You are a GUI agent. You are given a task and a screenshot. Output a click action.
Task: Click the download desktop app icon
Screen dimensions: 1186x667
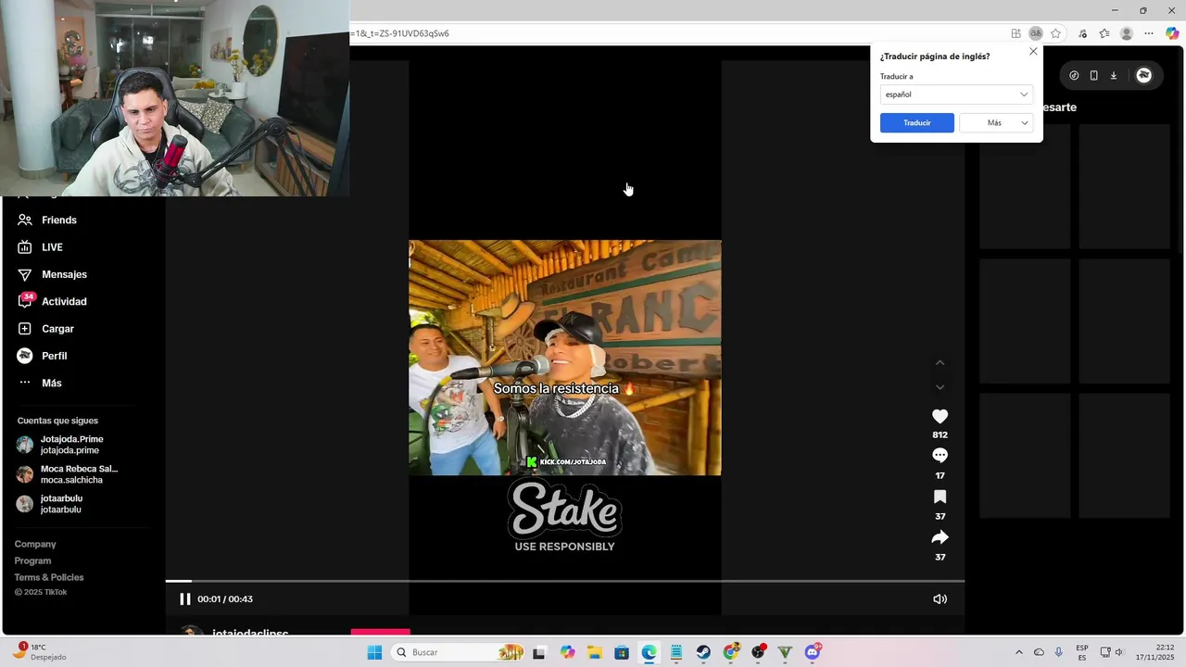[1114, 76]
